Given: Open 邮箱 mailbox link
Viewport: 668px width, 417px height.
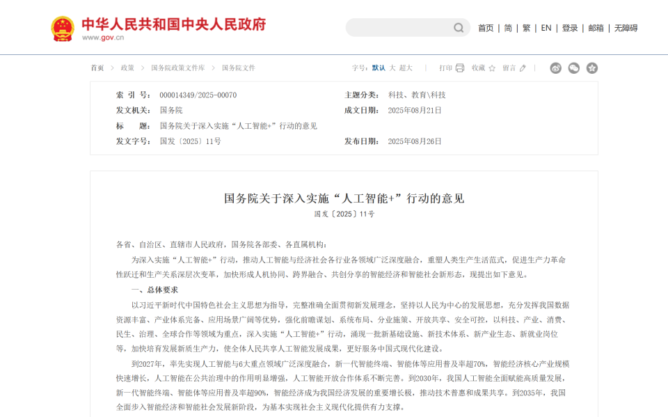Looking at the screenshot, I should [x=596, y=28].
